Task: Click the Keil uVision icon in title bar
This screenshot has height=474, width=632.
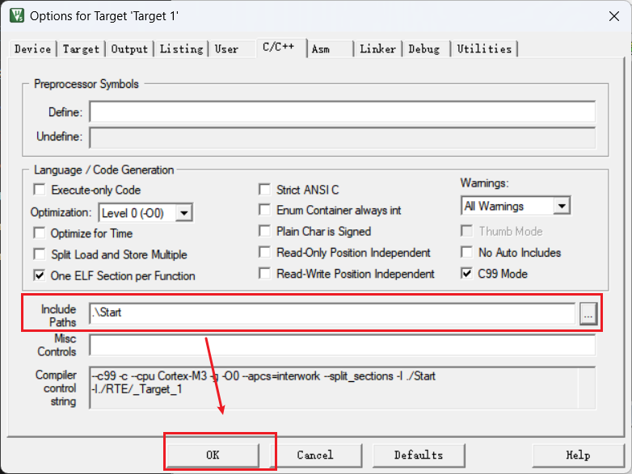Action: coord(16,15)
